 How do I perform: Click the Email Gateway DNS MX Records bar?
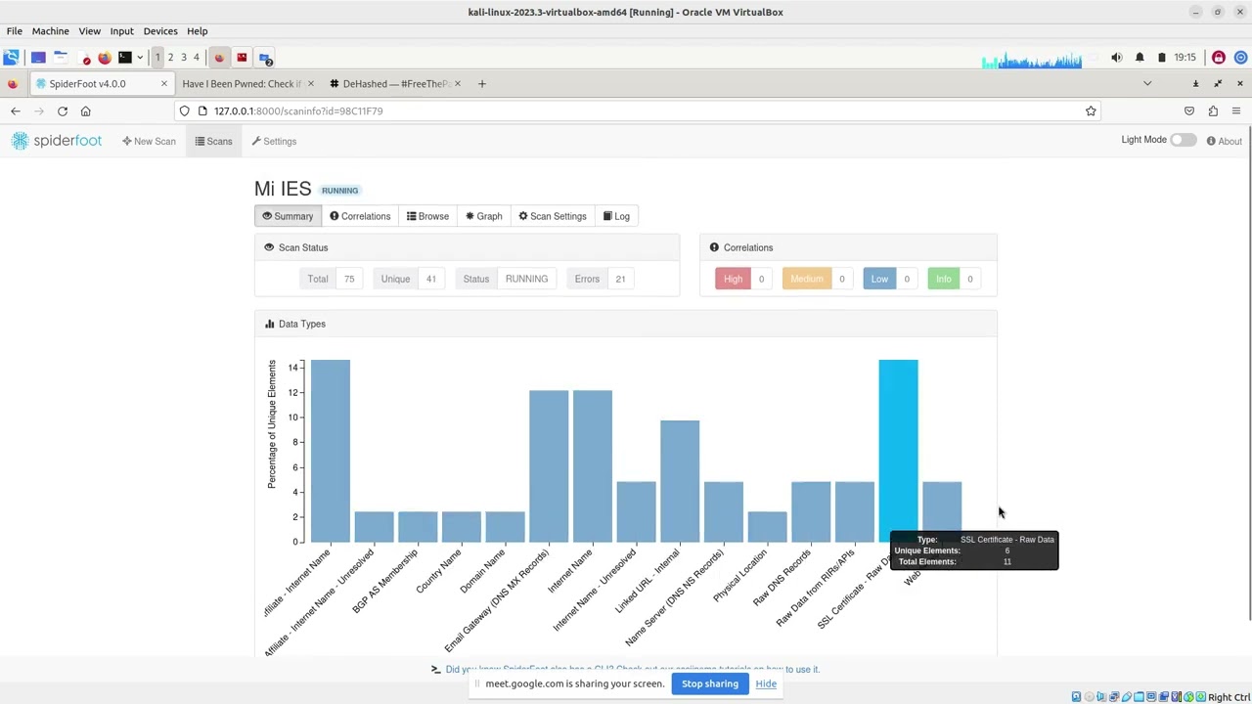pos(549,466)
